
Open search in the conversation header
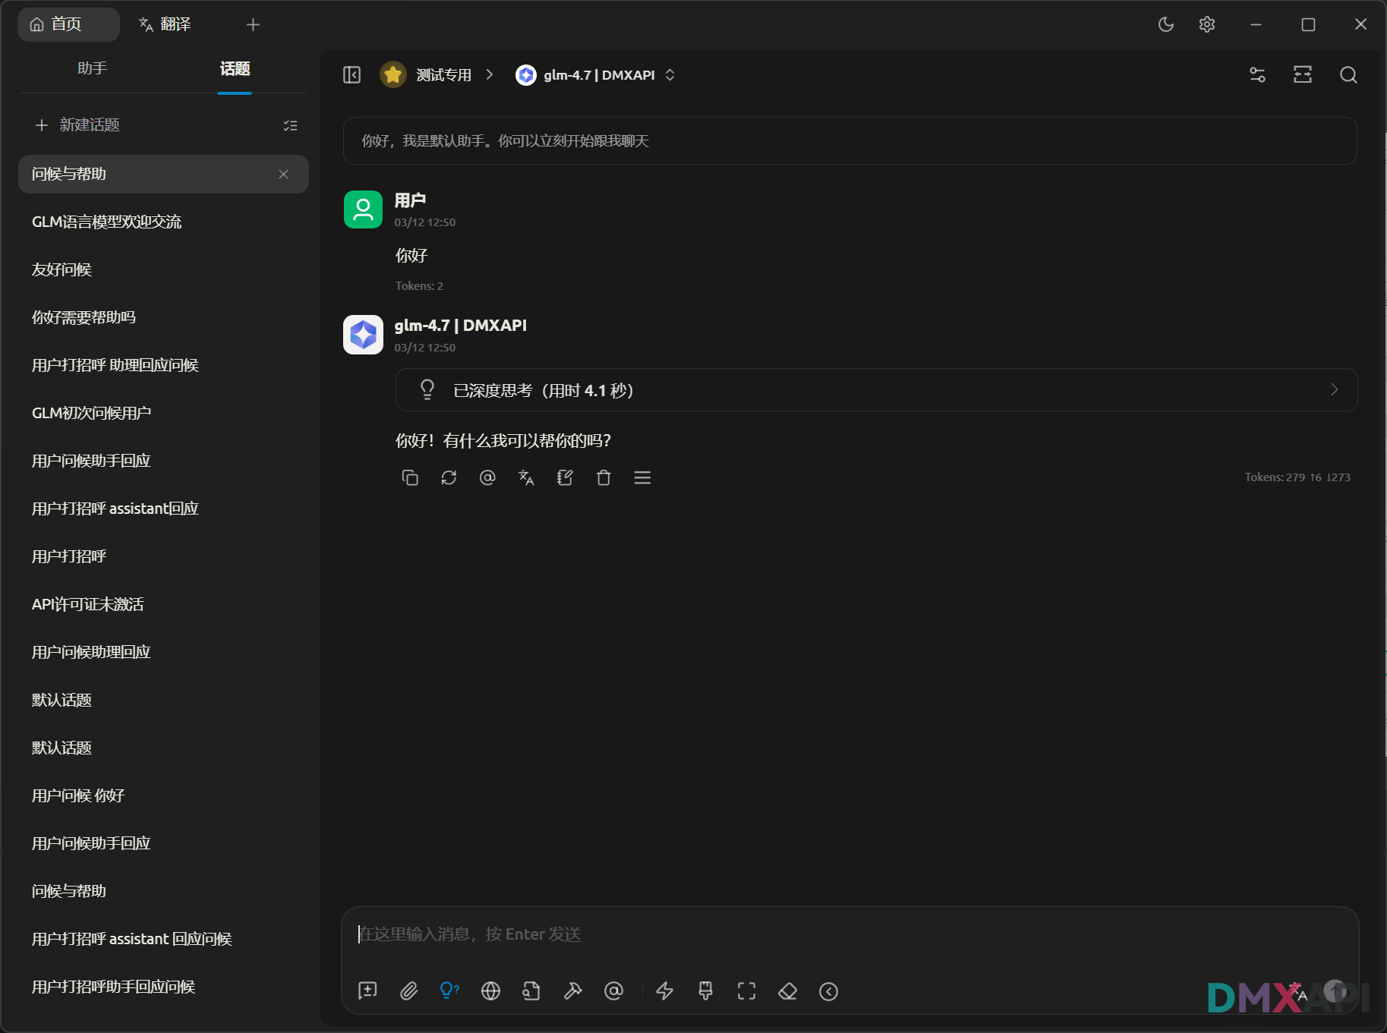point(1348,74)
